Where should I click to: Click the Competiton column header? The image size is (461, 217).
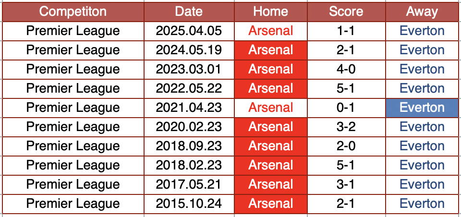click(73, 12)
